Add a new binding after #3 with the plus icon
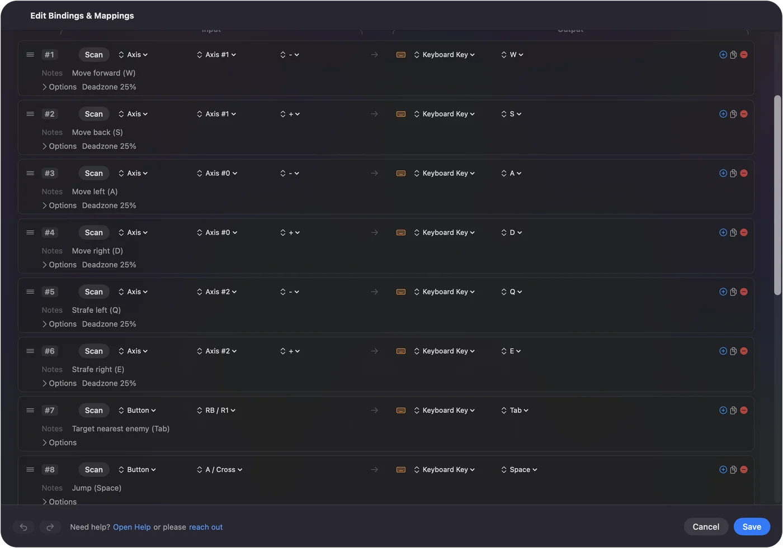 pos(723,173)
